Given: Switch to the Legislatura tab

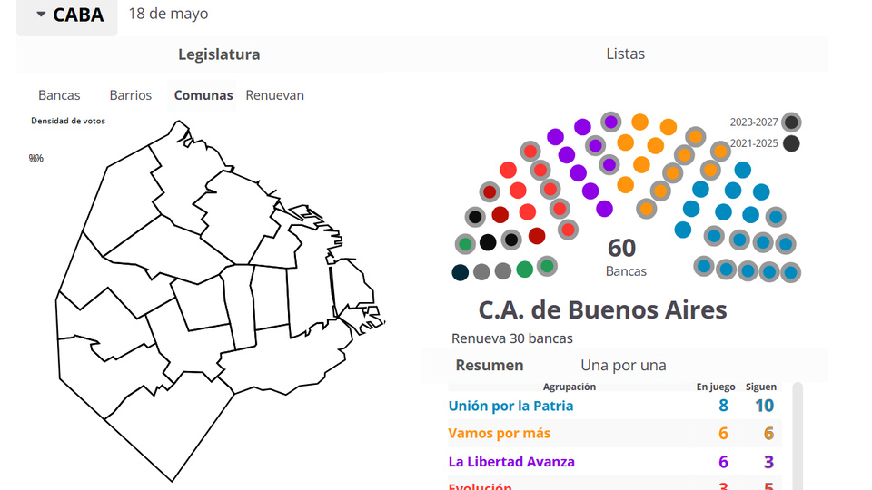Looking at the screenshot, I should 219,54.
